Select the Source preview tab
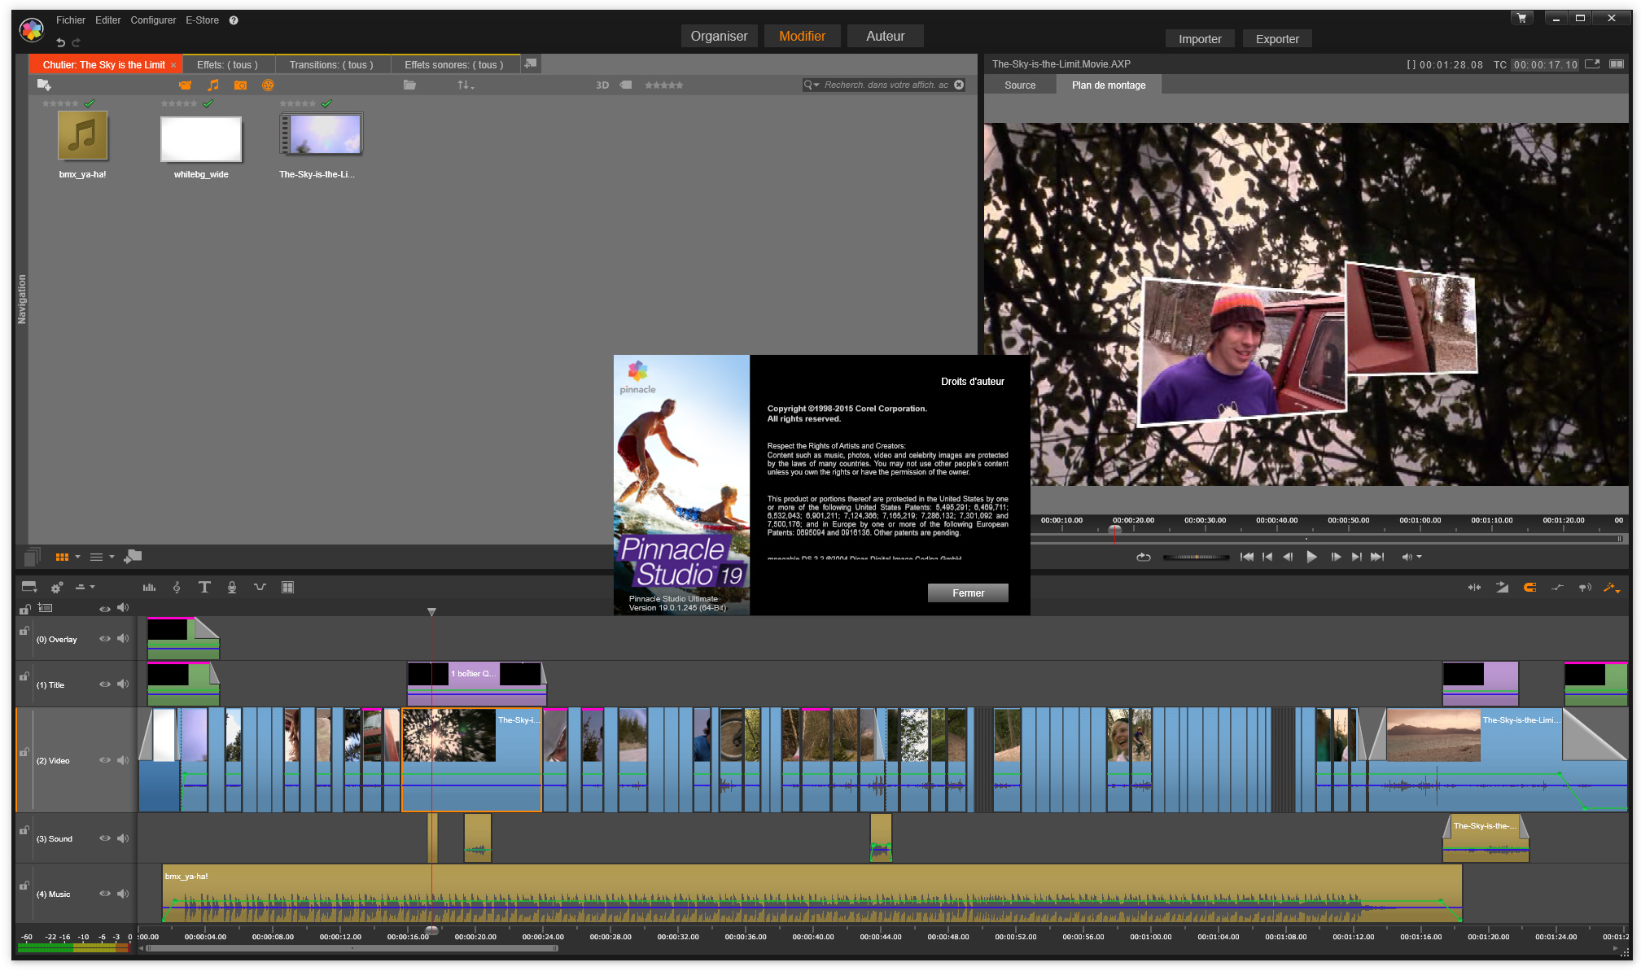The width and height of the screenshot is (1641, 971). [x=1020, y=85]
